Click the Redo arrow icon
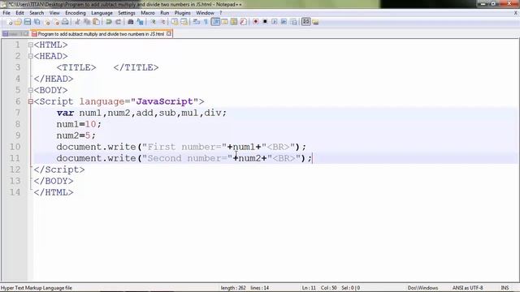Image resolution: width=520 pixels, height=292 pixels. pyautogui.click(x=118, y=22)
